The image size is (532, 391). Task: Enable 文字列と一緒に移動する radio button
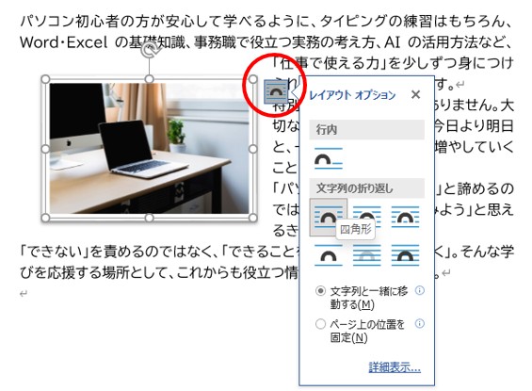click(x=320, y=291)
